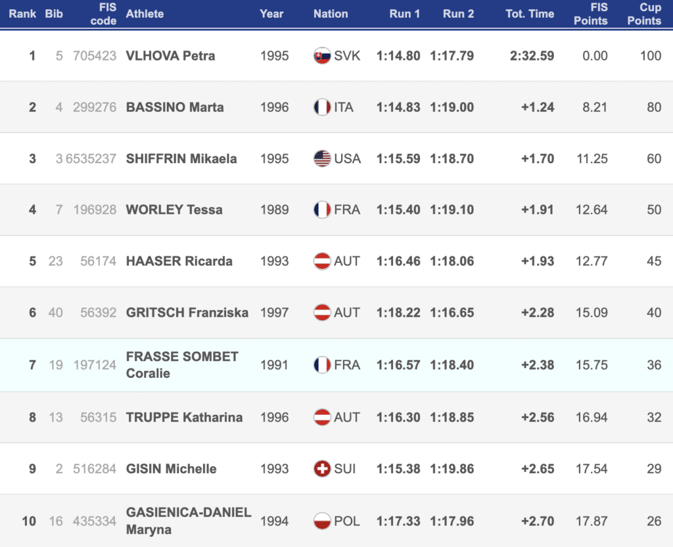The image size is (673, 547).
Task: Click the Poland flag icon beside POL
Action: pyautogui.click(x=322, y=521)
